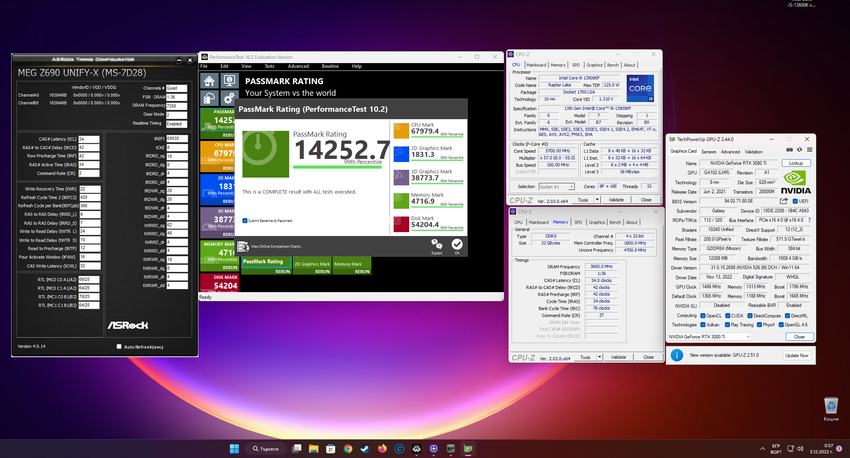Toggle OpenCL checkbox in GPU-Z
Screen dimensions: 850x458
pyautogui.click(x=703, y=316)
